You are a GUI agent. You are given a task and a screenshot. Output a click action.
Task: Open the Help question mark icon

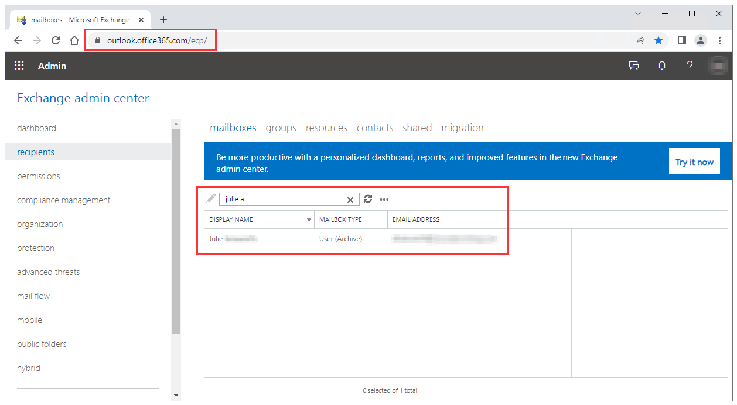[690, 66]
